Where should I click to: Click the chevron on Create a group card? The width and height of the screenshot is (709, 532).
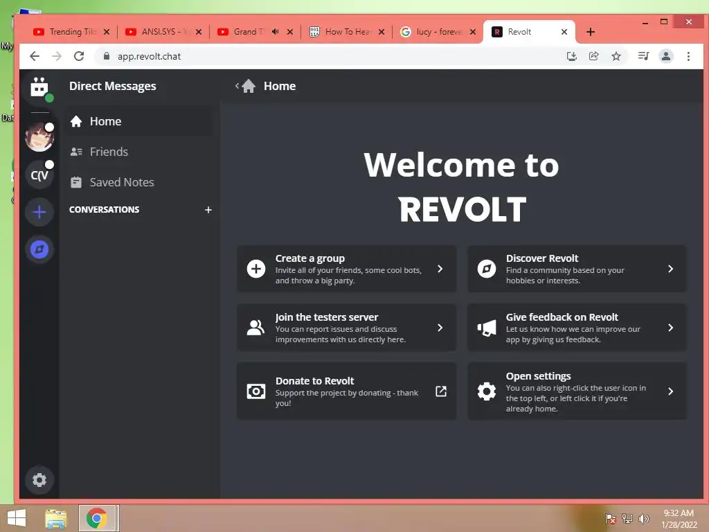(x=440, y=269)
